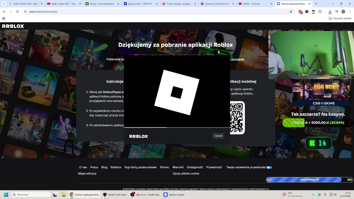Open the volume speaker tray icon
Screen dimensions: 354x199
(x=335, y=195)
